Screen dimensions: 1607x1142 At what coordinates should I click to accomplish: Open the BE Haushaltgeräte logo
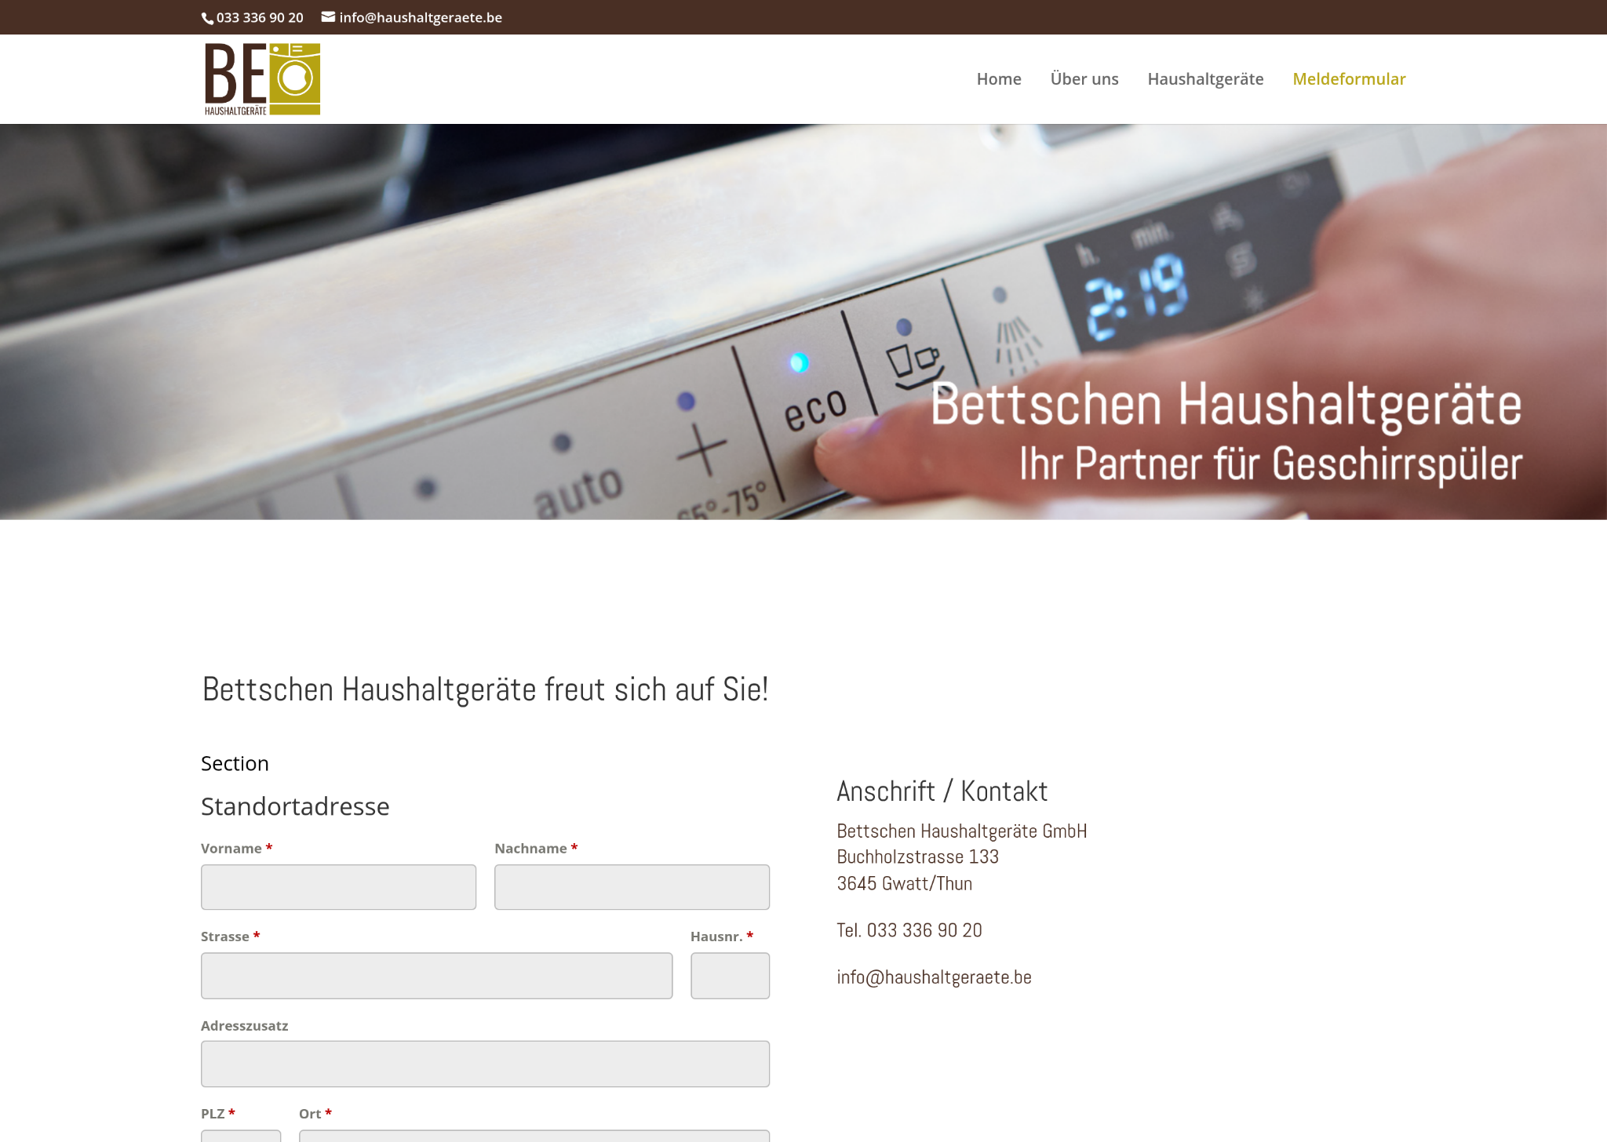click(x=262, y=79)
